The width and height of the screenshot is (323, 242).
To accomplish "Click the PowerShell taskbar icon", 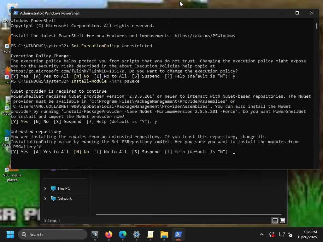I will tap(178, 234).
